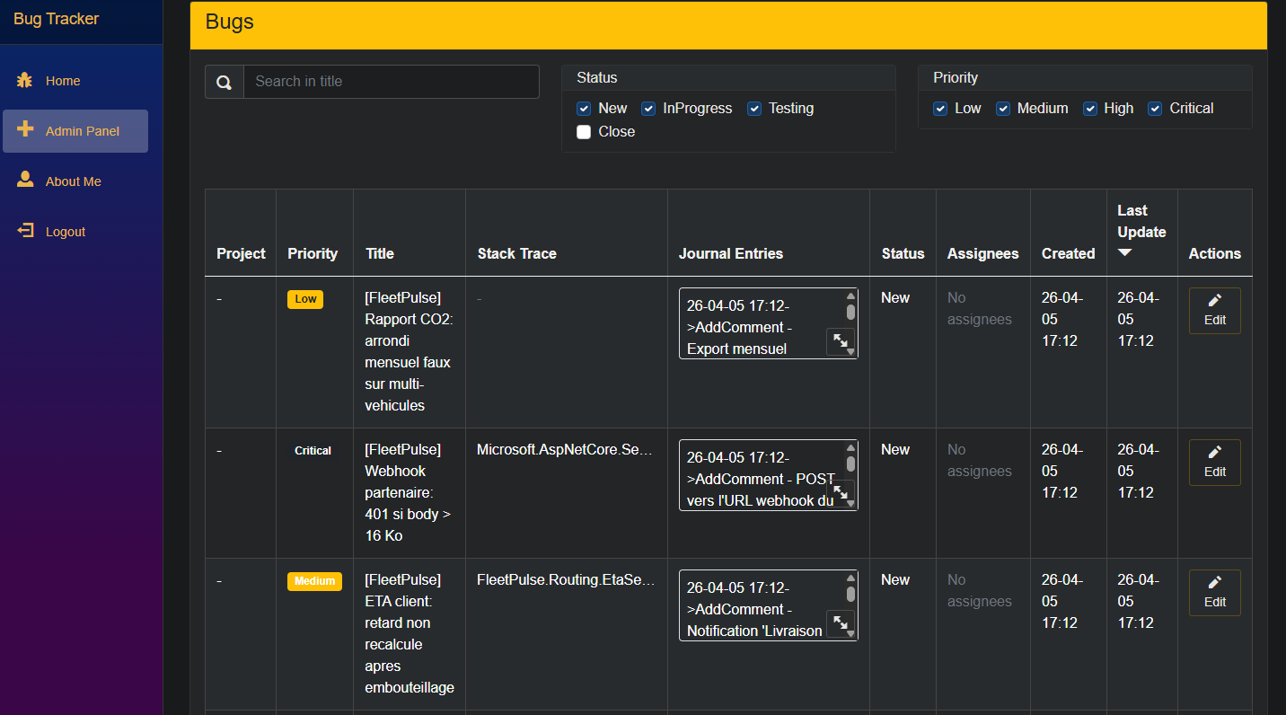Click scroll-up arrow in Rapport CO2 journal

(x=850, y=296)
